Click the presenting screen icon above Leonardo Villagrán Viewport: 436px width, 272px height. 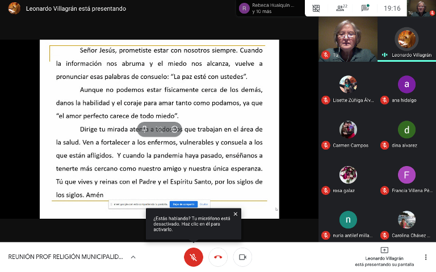(x=384, y=250)
